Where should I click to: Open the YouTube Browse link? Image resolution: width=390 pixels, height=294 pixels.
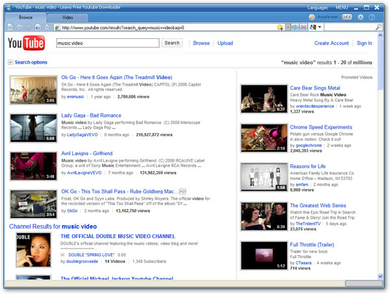point(201,43)
